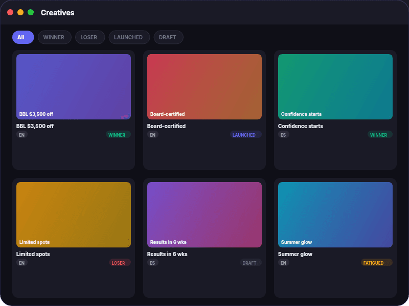Image resolution: width=409 pixels, height=306 pixels.
Task: Filter creatives by WINNER
Action: 54,37
